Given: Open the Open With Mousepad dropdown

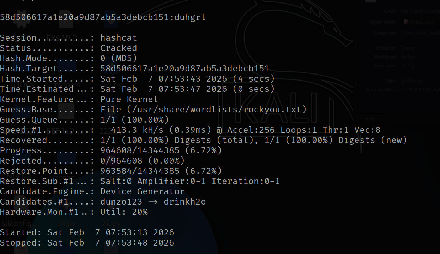Looking at the screenshot, I should pyautogui.click(x=420, y=22).
